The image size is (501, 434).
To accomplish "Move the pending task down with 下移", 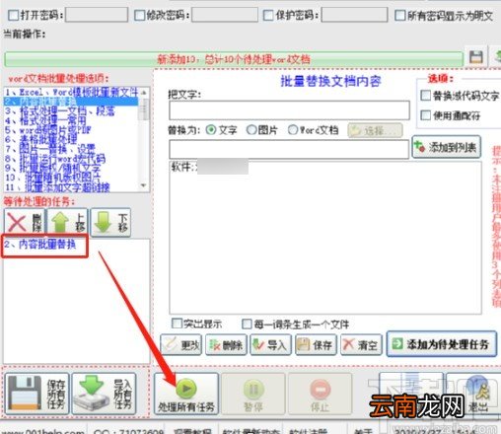I will [110, 222].
